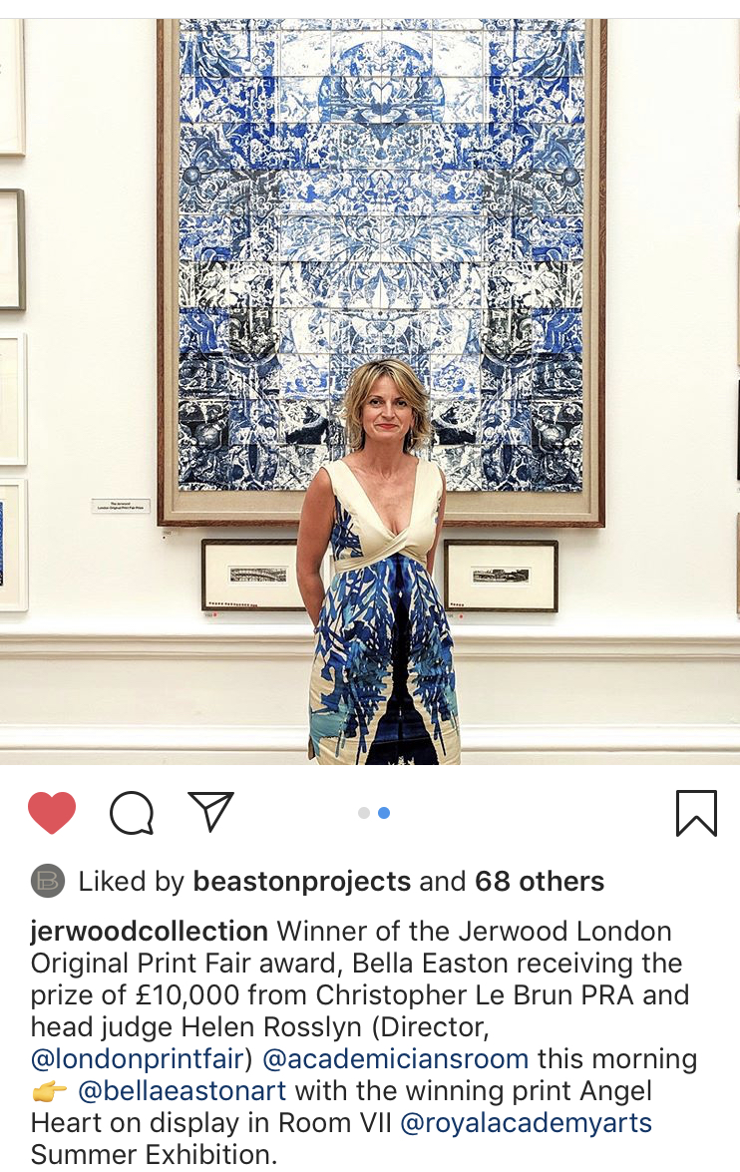Tap the wall label beside the artwork
Image resolution: width=740 pixels, height=1172 pixels.
click(121, 506)
